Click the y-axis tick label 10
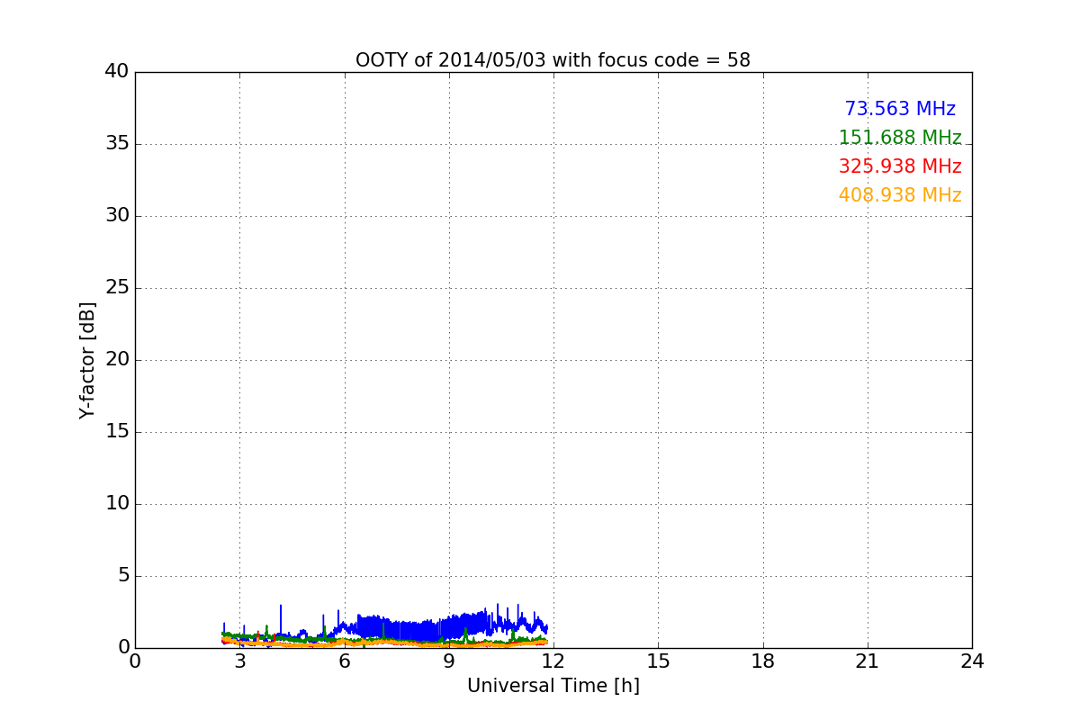This screenshot has width=1080, height=720. point(116,504)
